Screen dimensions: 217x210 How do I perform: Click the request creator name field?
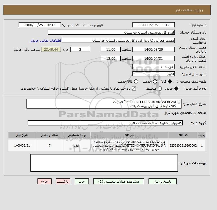pyautogui.click(x=118, y=40)
